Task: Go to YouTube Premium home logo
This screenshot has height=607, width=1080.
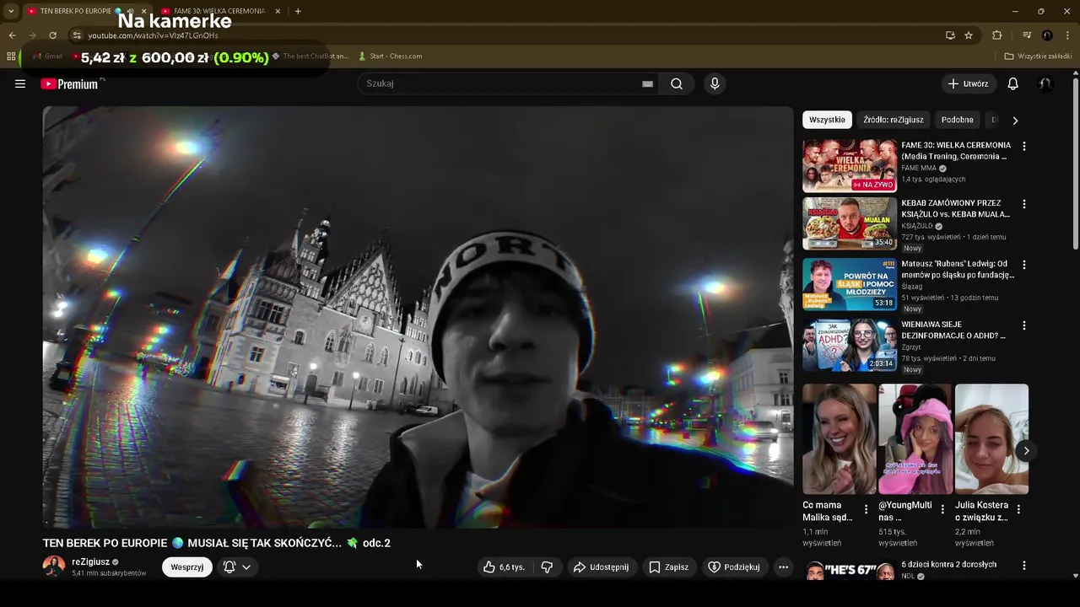Action: point(70,83)
